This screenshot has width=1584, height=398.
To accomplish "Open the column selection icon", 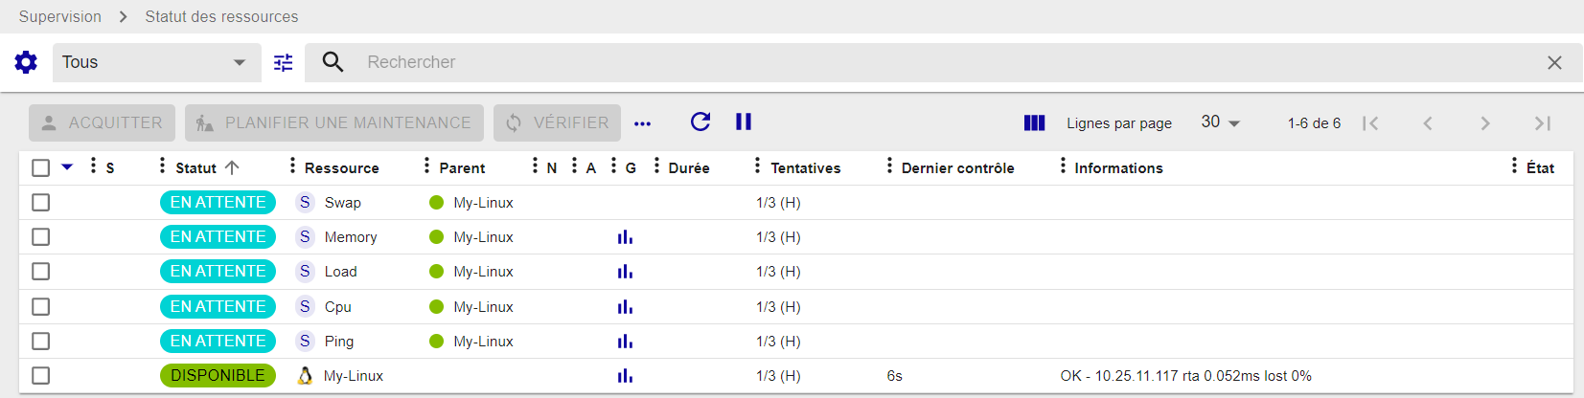I will click(1034, 122).
